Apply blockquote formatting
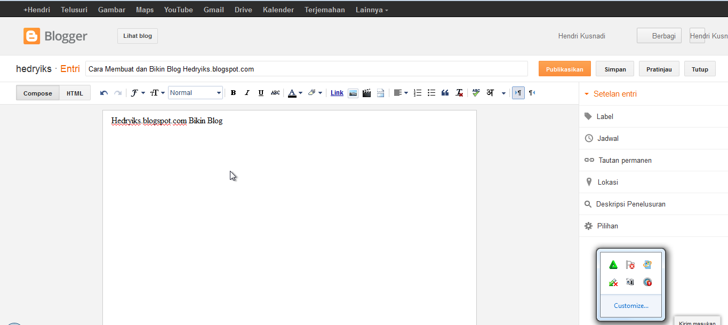 point(445,93)
